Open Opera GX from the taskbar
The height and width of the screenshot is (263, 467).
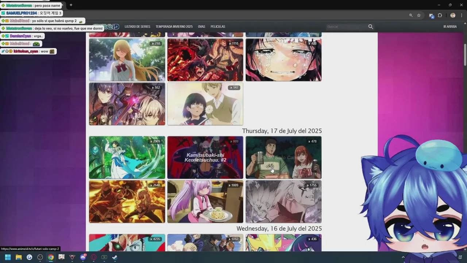click(94, 257)
